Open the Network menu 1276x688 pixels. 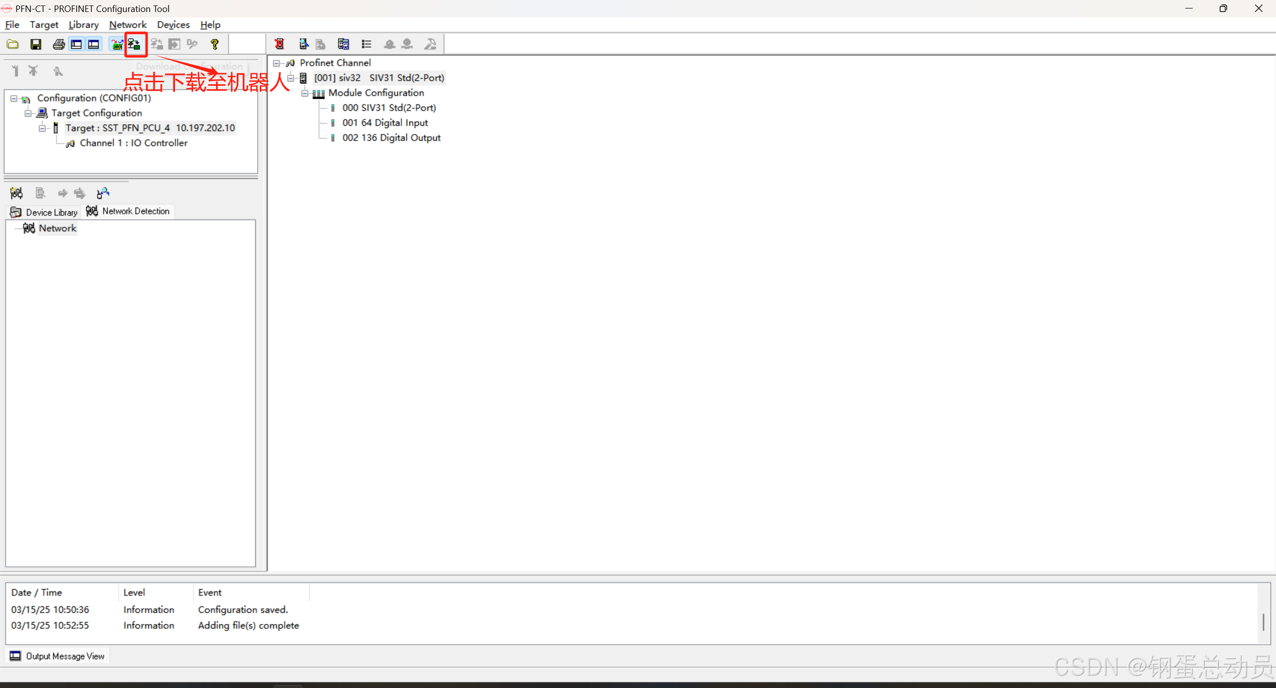128,24
